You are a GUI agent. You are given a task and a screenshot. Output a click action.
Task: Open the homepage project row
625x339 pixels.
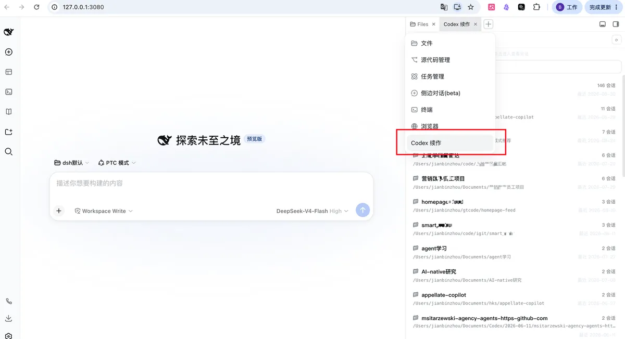click(514, 205)
